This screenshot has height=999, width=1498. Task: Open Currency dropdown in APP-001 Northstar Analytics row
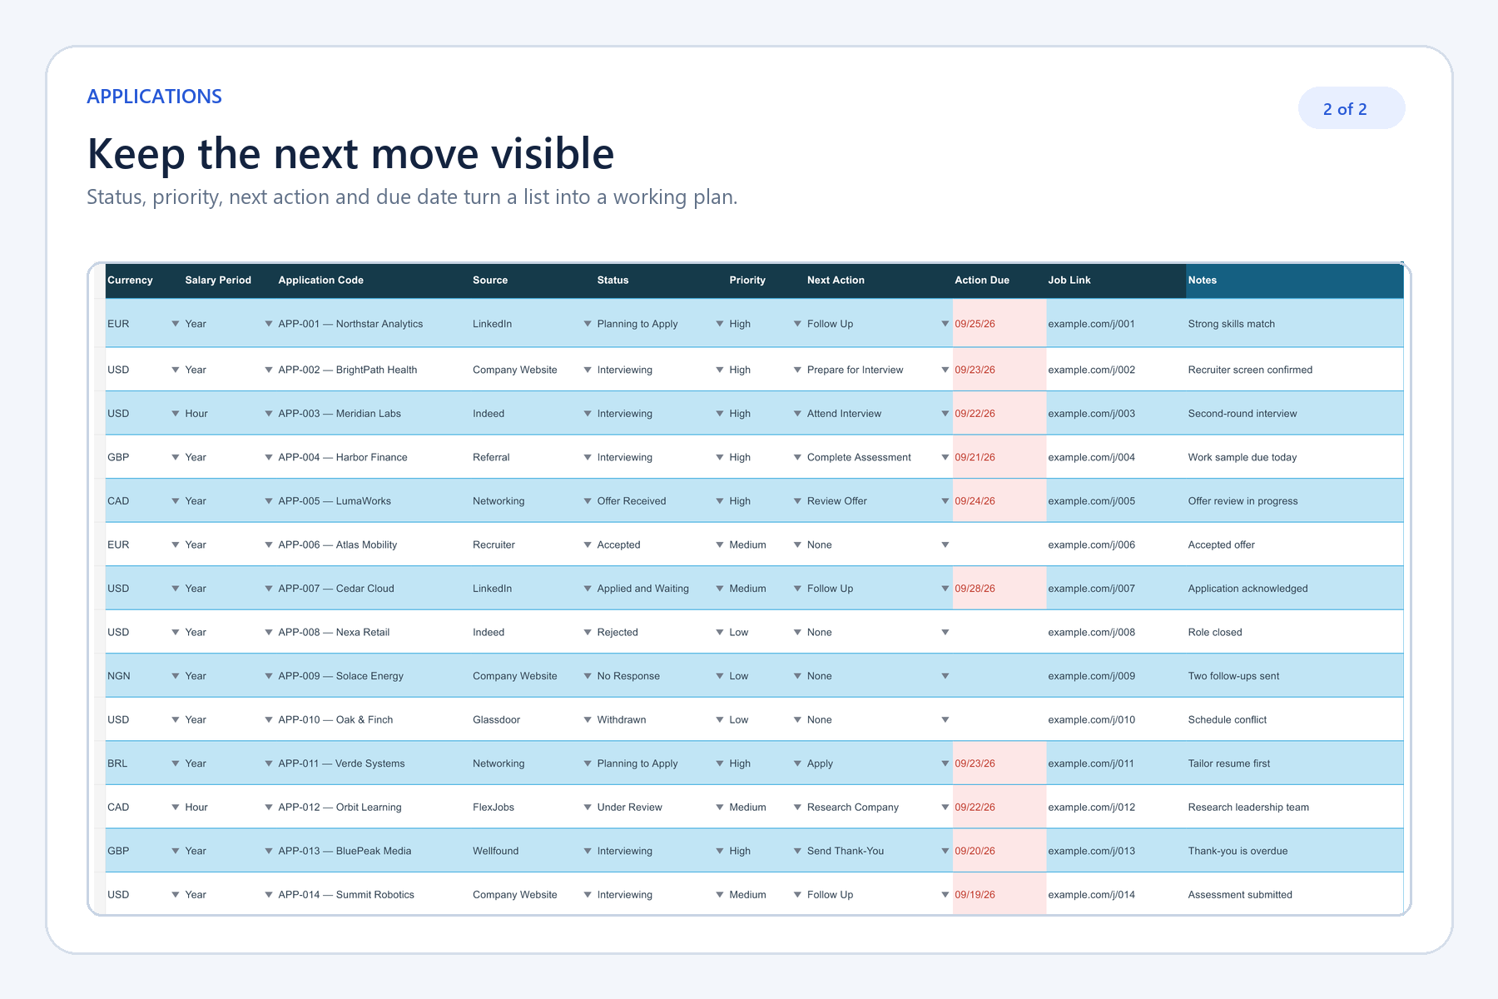[176, 324]
